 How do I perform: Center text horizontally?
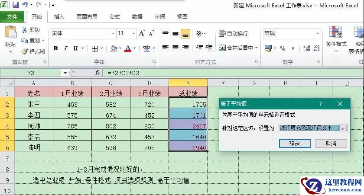[175, 48]
